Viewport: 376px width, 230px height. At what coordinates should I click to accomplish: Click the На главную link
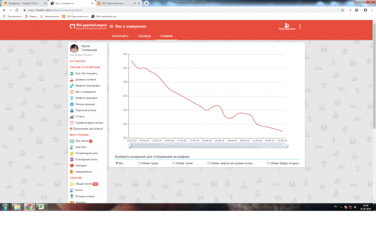[x=78, y=61]
